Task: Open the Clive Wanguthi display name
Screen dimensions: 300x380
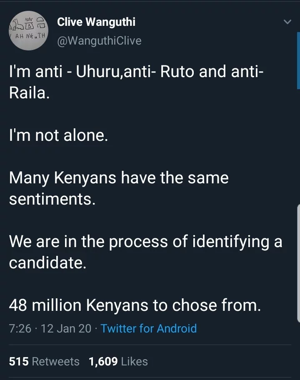Action: coord(96,22)
